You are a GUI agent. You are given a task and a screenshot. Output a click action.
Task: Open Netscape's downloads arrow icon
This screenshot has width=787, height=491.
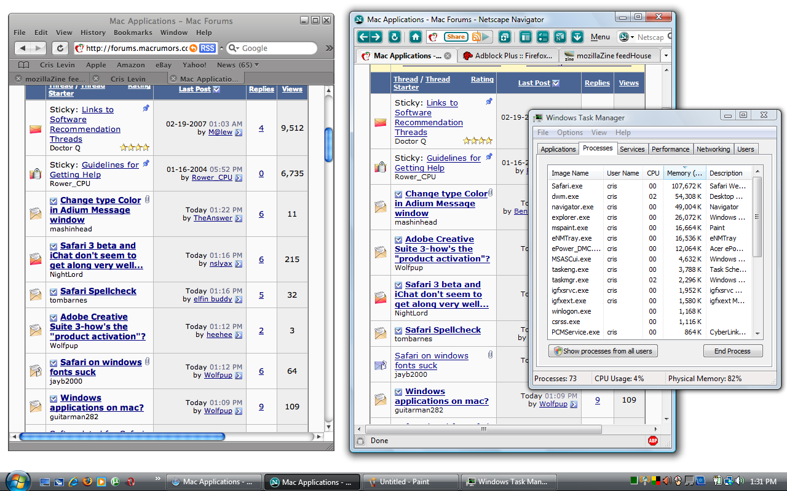[x=577, y=37]
